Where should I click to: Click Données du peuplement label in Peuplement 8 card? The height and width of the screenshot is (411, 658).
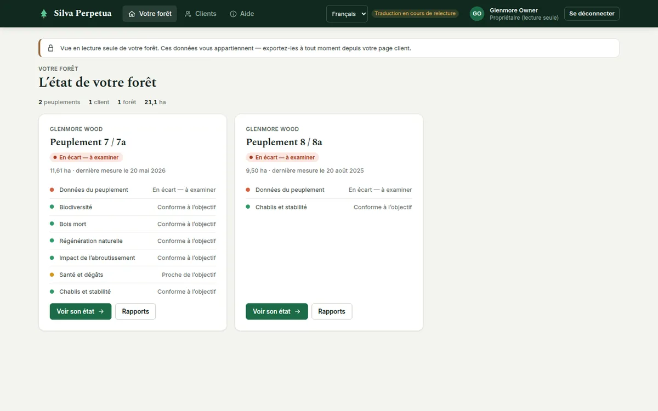pos(290,190)
